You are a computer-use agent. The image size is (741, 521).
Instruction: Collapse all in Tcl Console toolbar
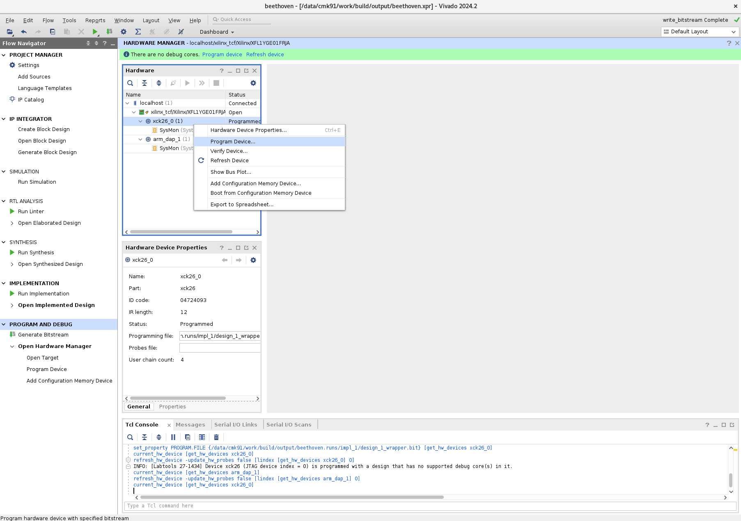pyautogui.click(x=145, y=437)
